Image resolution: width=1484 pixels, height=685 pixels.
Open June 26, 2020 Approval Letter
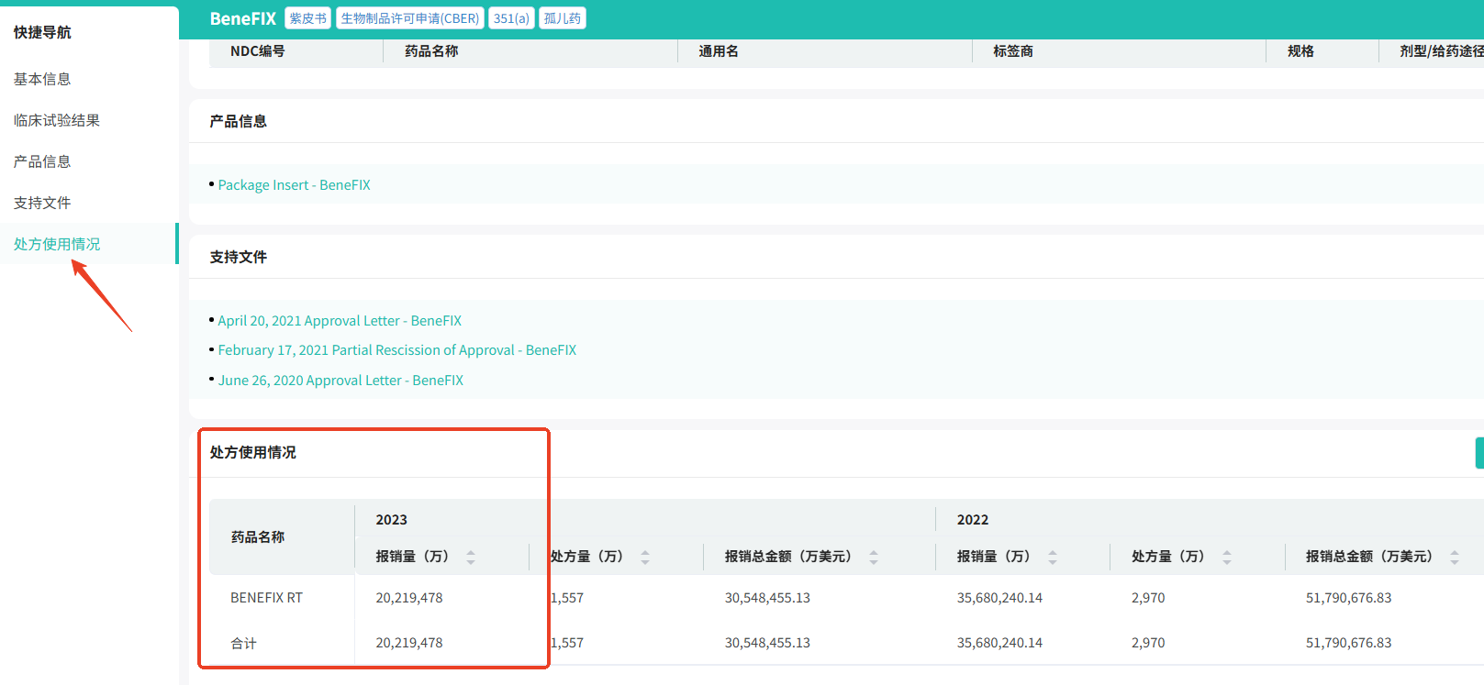tap(340, 381)
